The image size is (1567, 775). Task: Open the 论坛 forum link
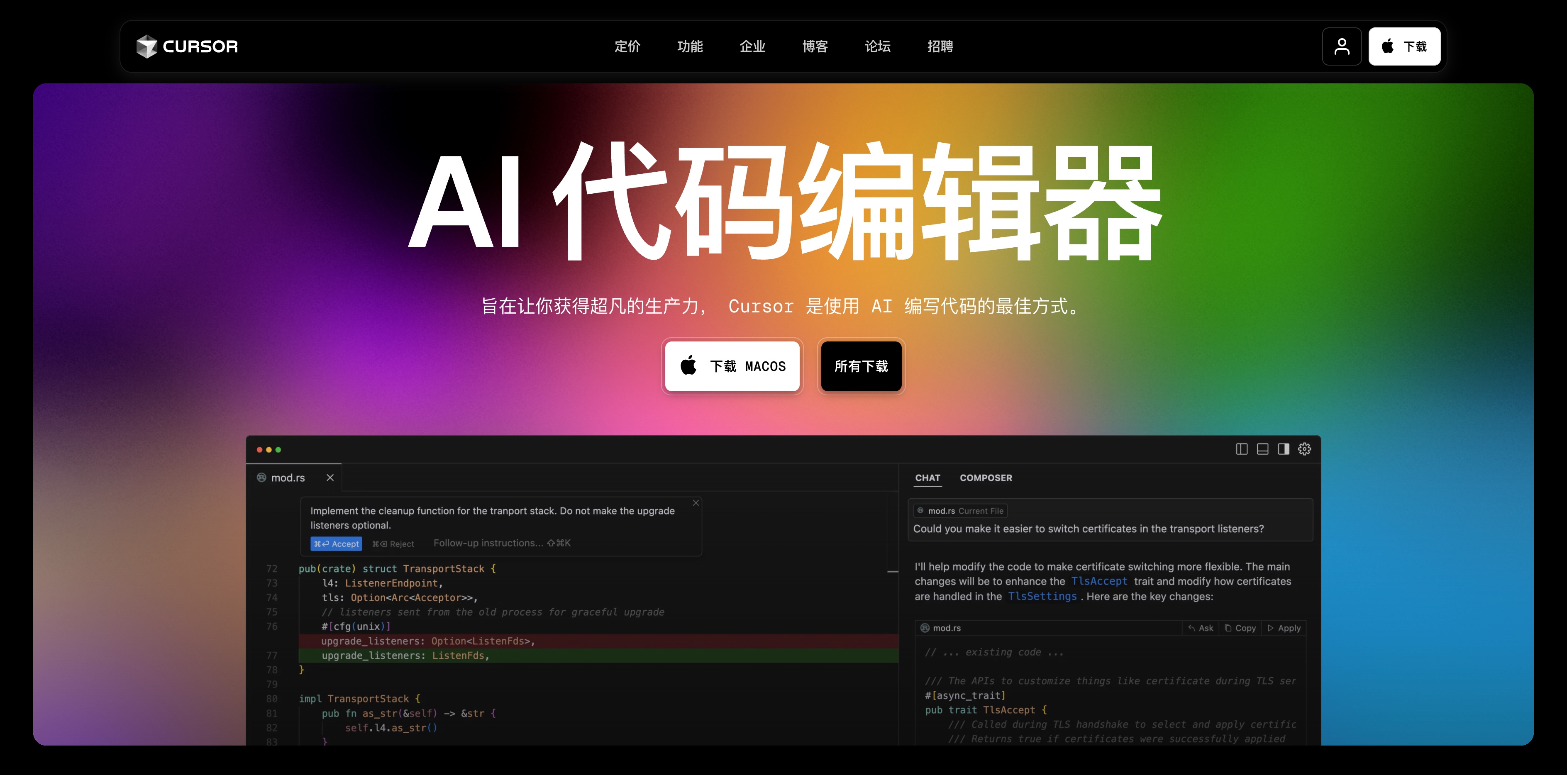878,46
